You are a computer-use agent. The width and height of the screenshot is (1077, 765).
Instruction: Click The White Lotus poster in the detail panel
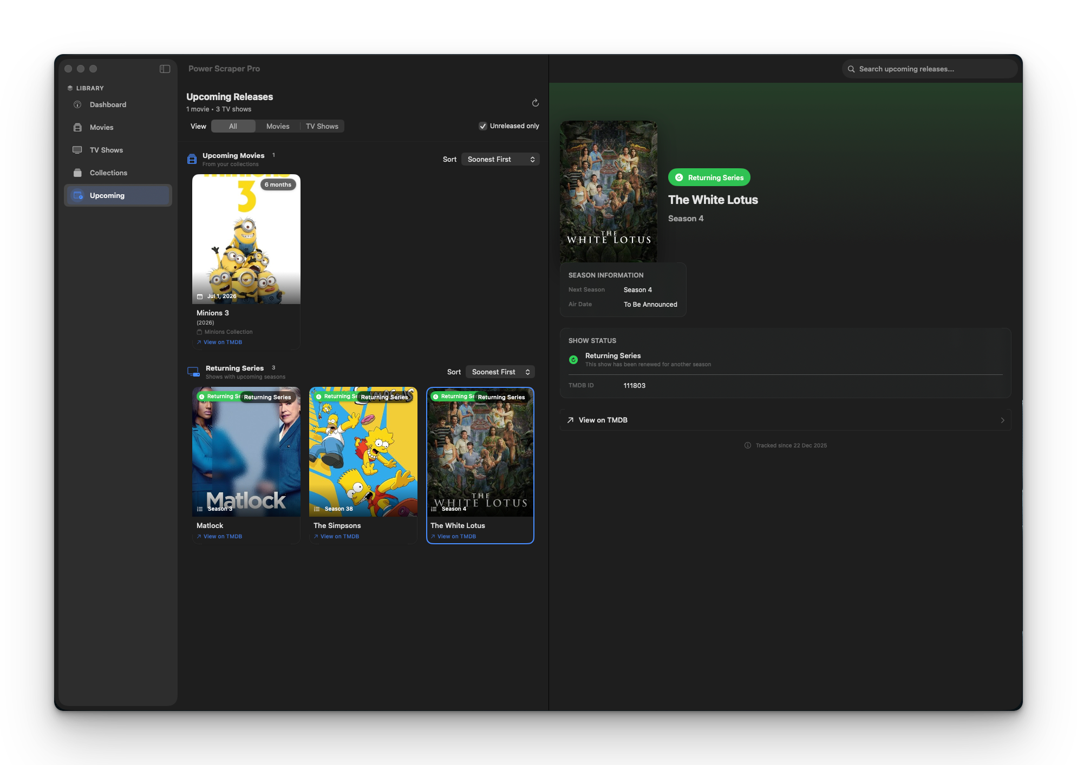tap(608, 190)
